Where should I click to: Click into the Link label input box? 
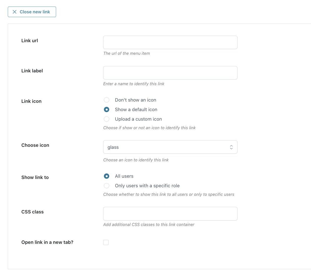(x=170, y=73)
